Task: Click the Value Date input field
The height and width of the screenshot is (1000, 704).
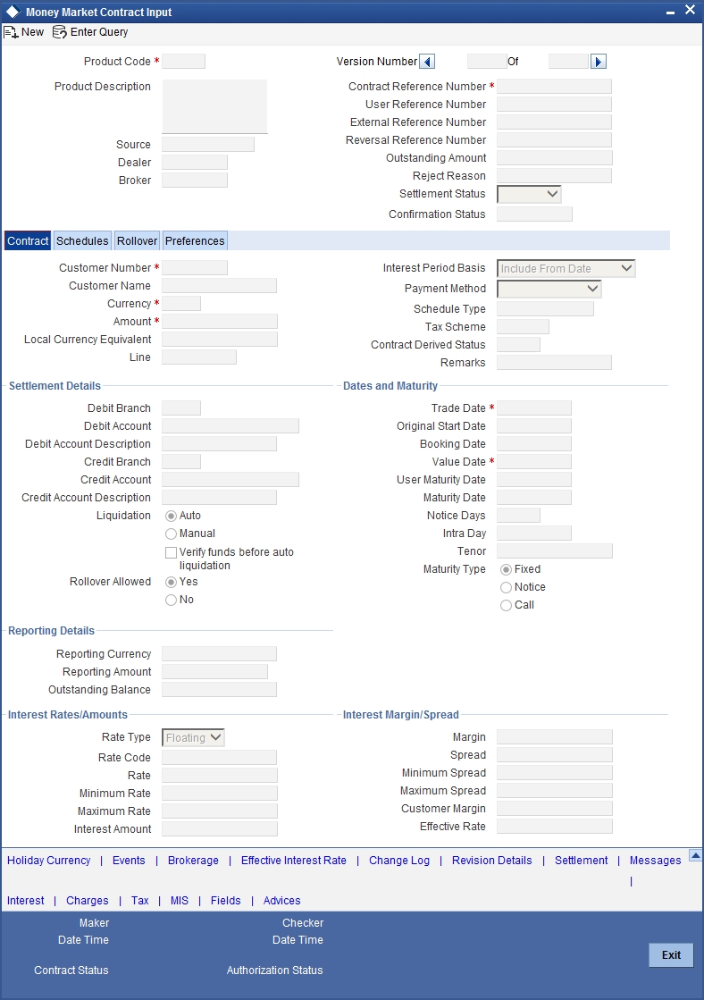Action: pyautogui.click(x=534, y=462)
